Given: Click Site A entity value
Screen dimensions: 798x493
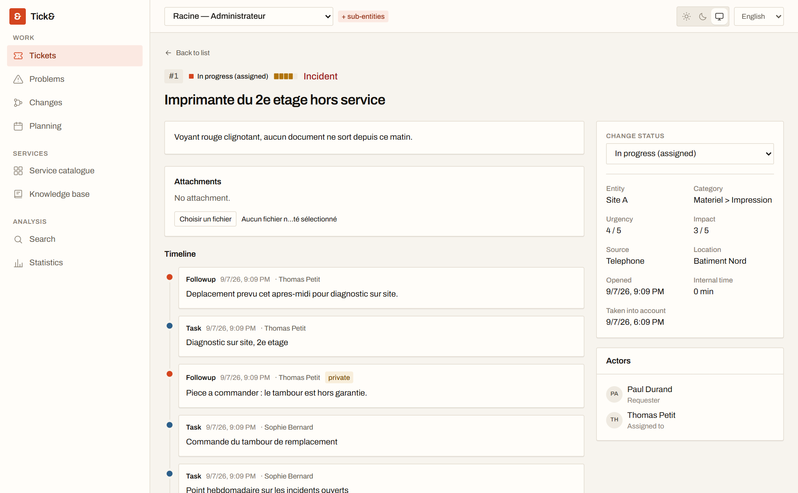Looking at the screenshot, I should pos(617,200).
